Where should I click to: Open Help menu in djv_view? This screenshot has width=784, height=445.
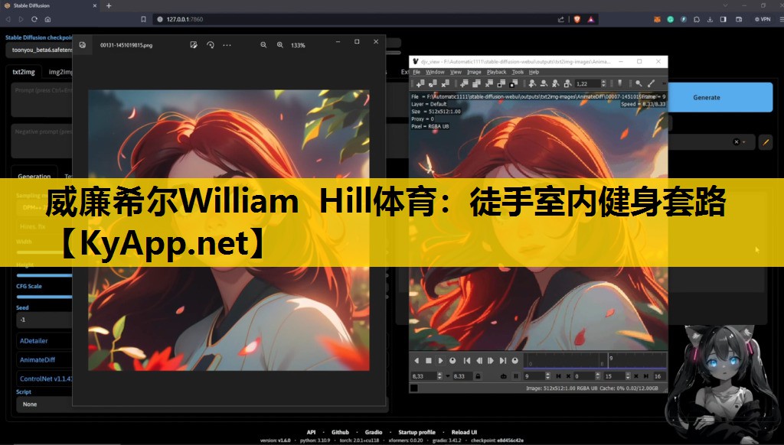534,72
